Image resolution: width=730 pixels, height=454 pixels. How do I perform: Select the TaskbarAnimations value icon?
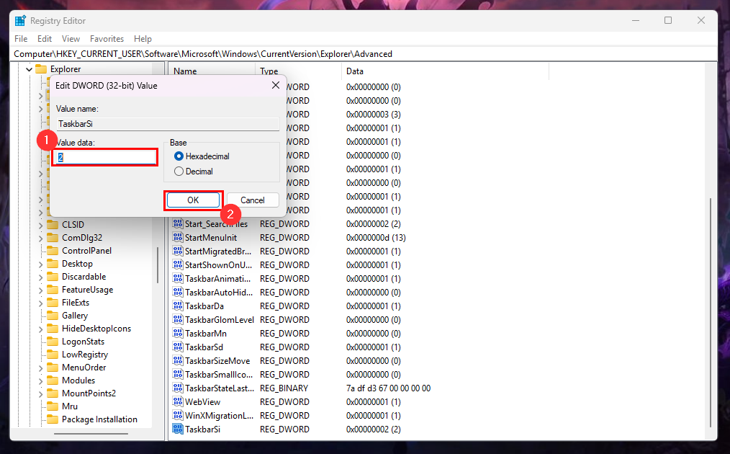[178, 278]
